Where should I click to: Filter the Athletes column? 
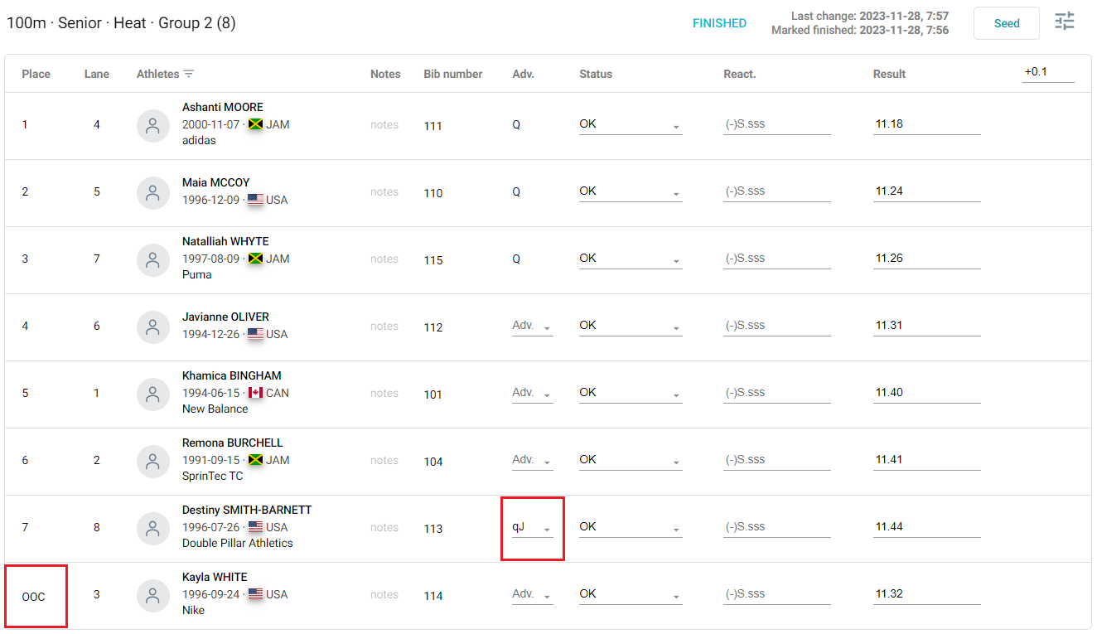[189, 74]
